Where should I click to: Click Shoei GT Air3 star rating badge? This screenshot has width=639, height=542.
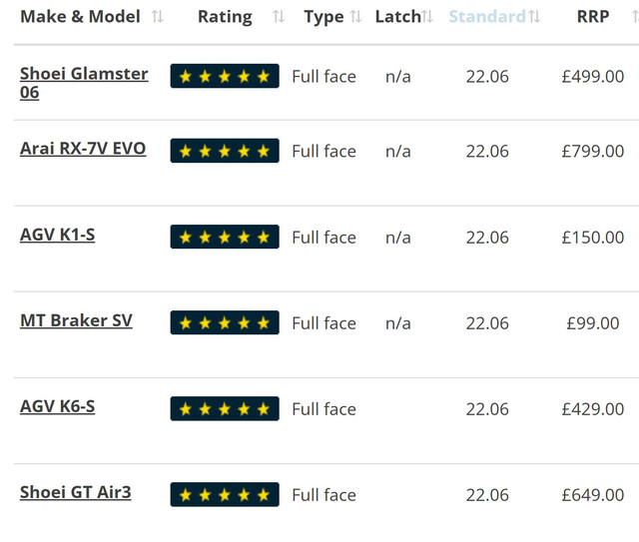pos(225,495)
